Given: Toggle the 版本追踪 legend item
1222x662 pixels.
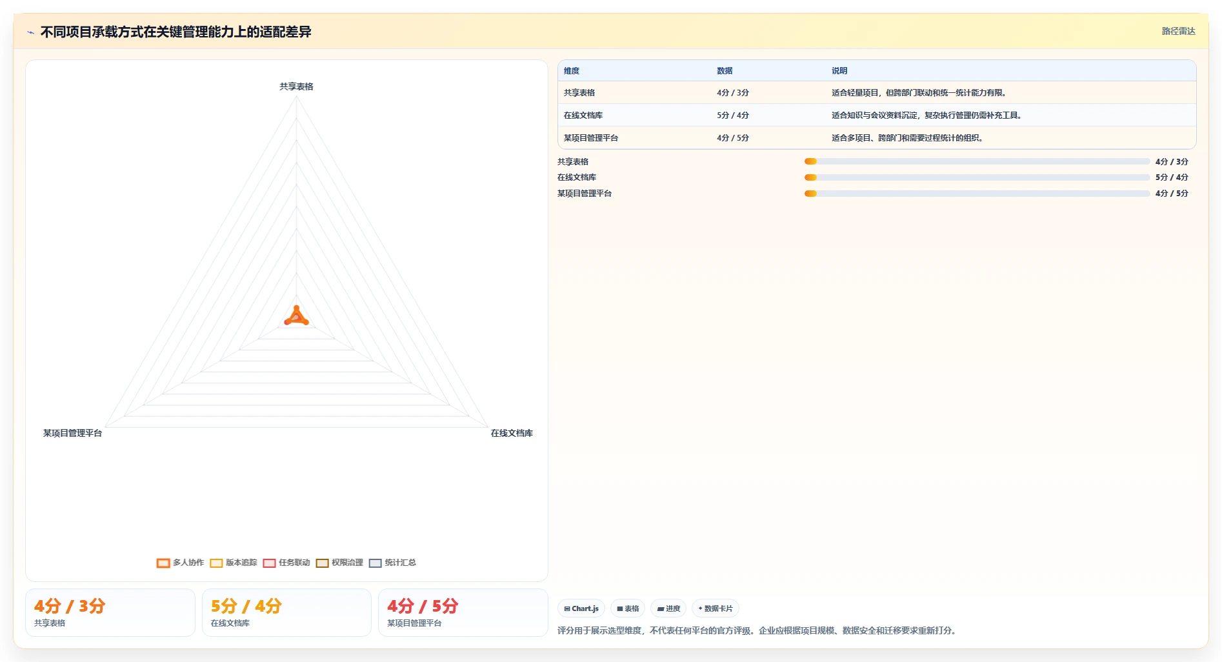Looking at the screenshot, I should (x=234, y=563).
